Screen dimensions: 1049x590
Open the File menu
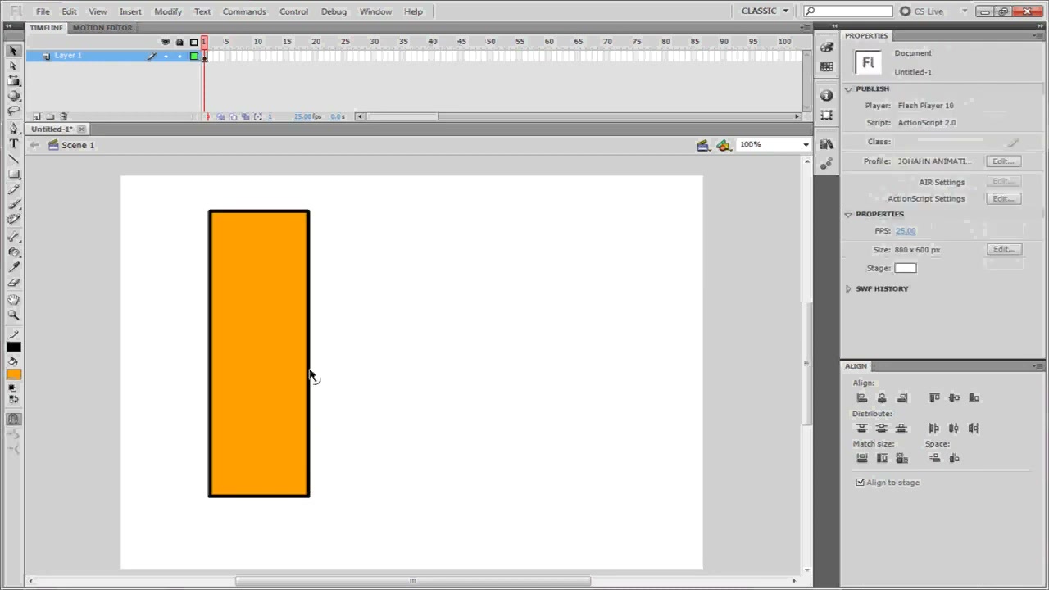pos(43,11)
